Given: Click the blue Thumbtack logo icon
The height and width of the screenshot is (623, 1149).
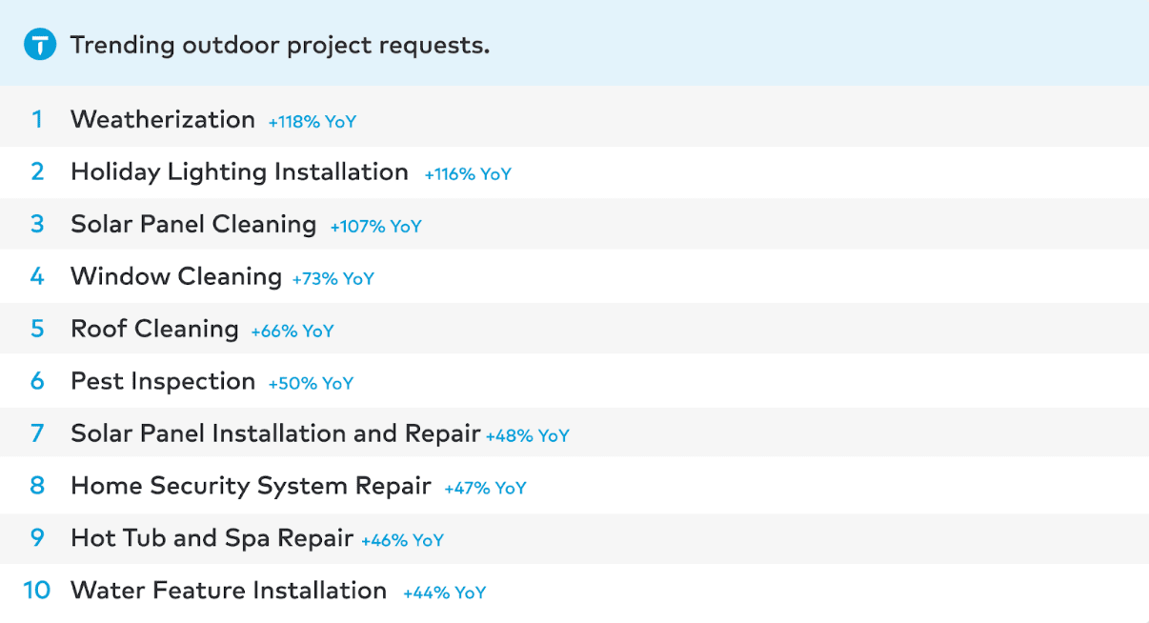Looking at the screenshot, I should tap(40, 44).
